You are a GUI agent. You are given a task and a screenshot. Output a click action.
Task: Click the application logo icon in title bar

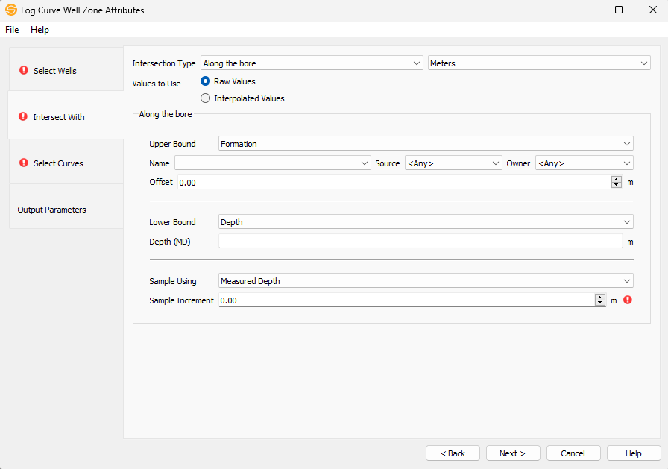(x=11, y=10)
